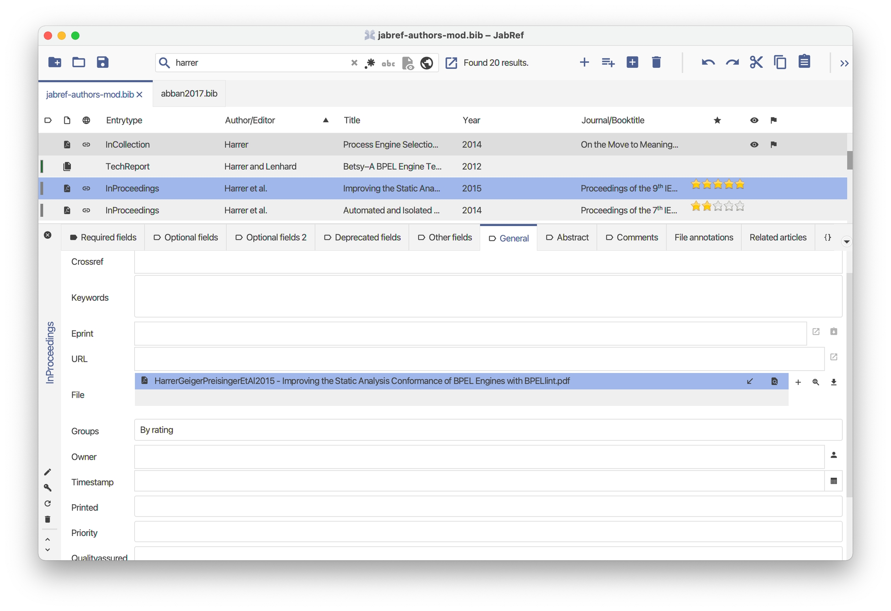Close the entry editor with the X circle
891x611 pixels.
pyautogui.click(x=48, y=235)
